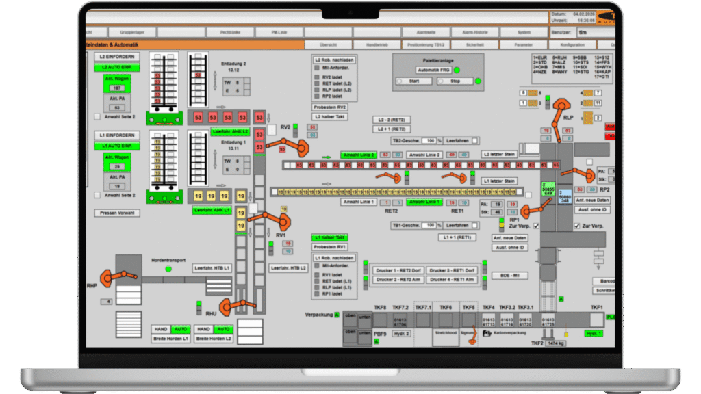
Task: Open the Sicherheit tab
Action: click(x=475, y=44)
